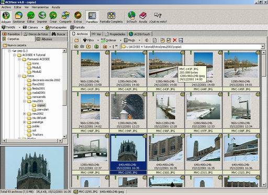Click down arrow of thumbnail pane scrollbar
268x195 pixels.
[264, 185]
